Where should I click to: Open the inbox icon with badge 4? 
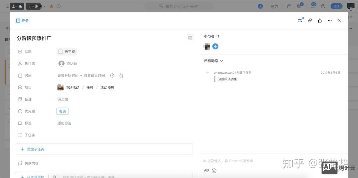(x=300, y=6)
